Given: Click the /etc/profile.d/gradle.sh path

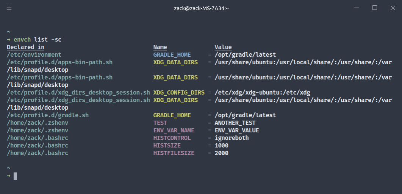Looking at the screenshot, I should pyautogui.click(x=48, y=115).
